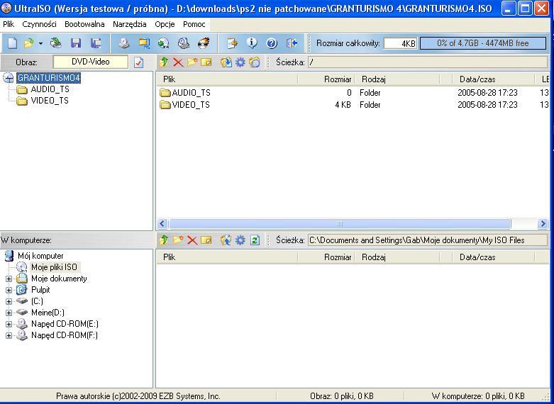The width and height of the screenshot is (554, 404).
Task: Click the info speech-bubble toolbar icon
Action: pyautogui.click(x=252, y=43)
